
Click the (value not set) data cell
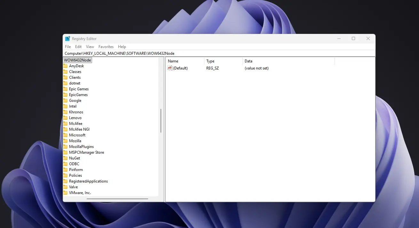[x=257, y=68]
